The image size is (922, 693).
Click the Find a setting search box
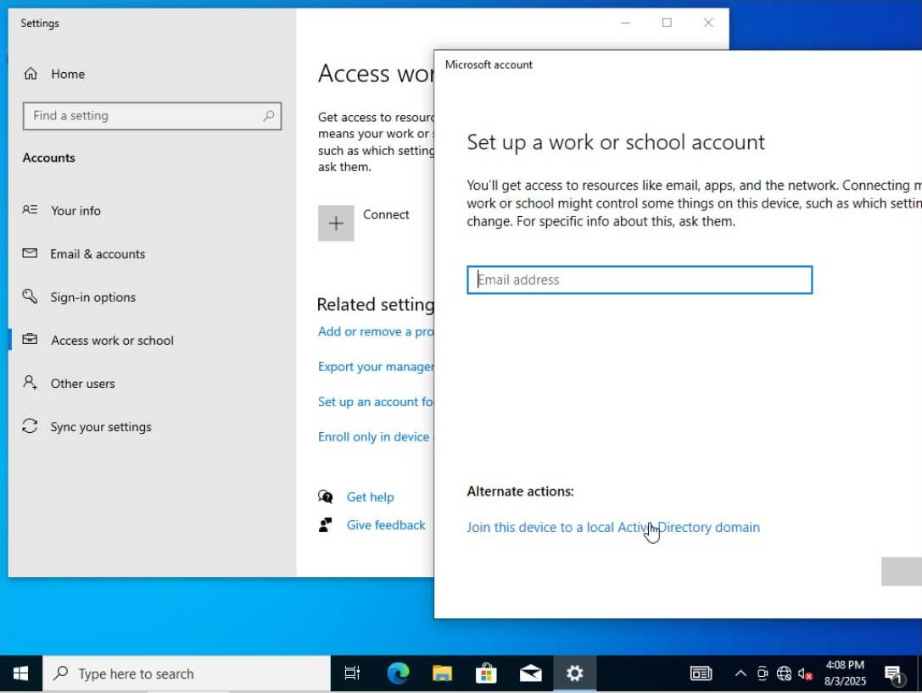152,116
